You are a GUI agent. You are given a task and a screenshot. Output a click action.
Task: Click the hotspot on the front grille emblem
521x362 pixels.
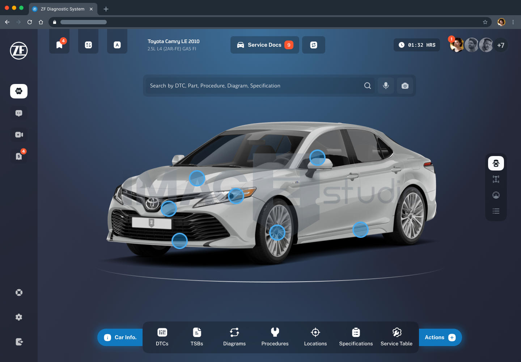point(169,209)
